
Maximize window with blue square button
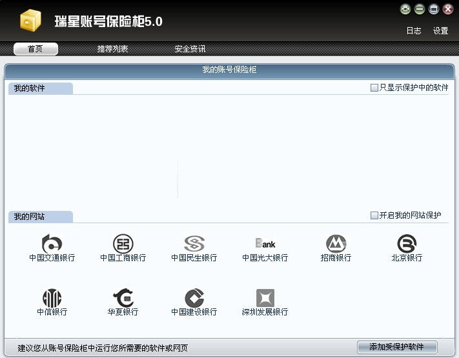434,9
